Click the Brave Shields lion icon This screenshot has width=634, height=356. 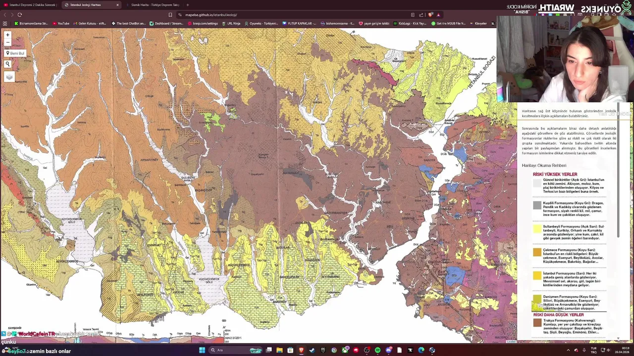click(x=430, y=15)
